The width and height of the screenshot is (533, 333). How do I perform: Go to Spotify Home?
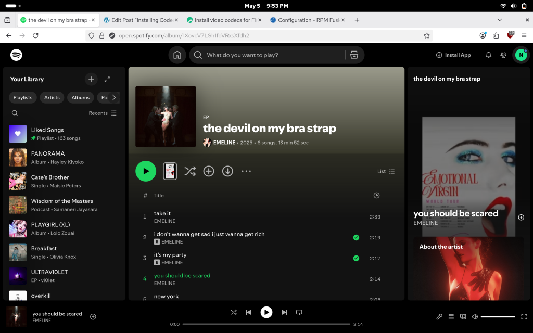point(177,55)
